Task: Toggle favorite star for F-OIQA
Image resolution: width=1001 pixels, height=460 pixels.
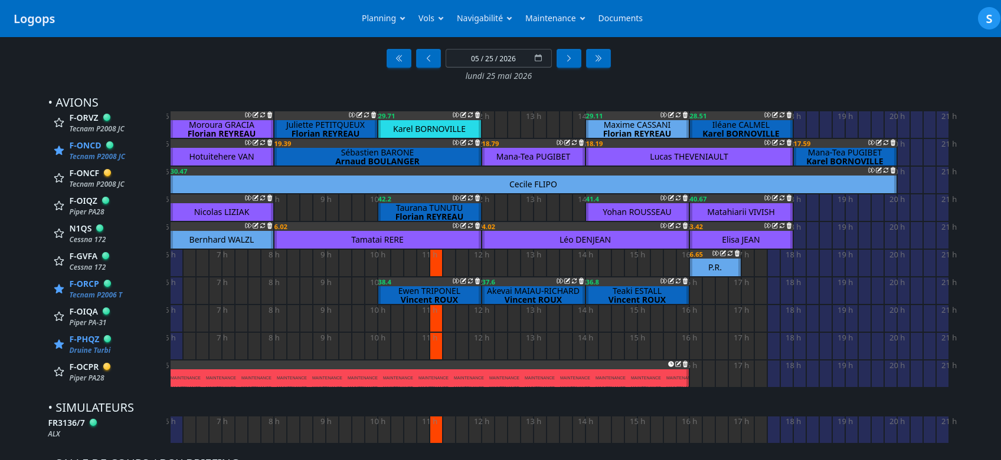Action: tap(59, 316)
